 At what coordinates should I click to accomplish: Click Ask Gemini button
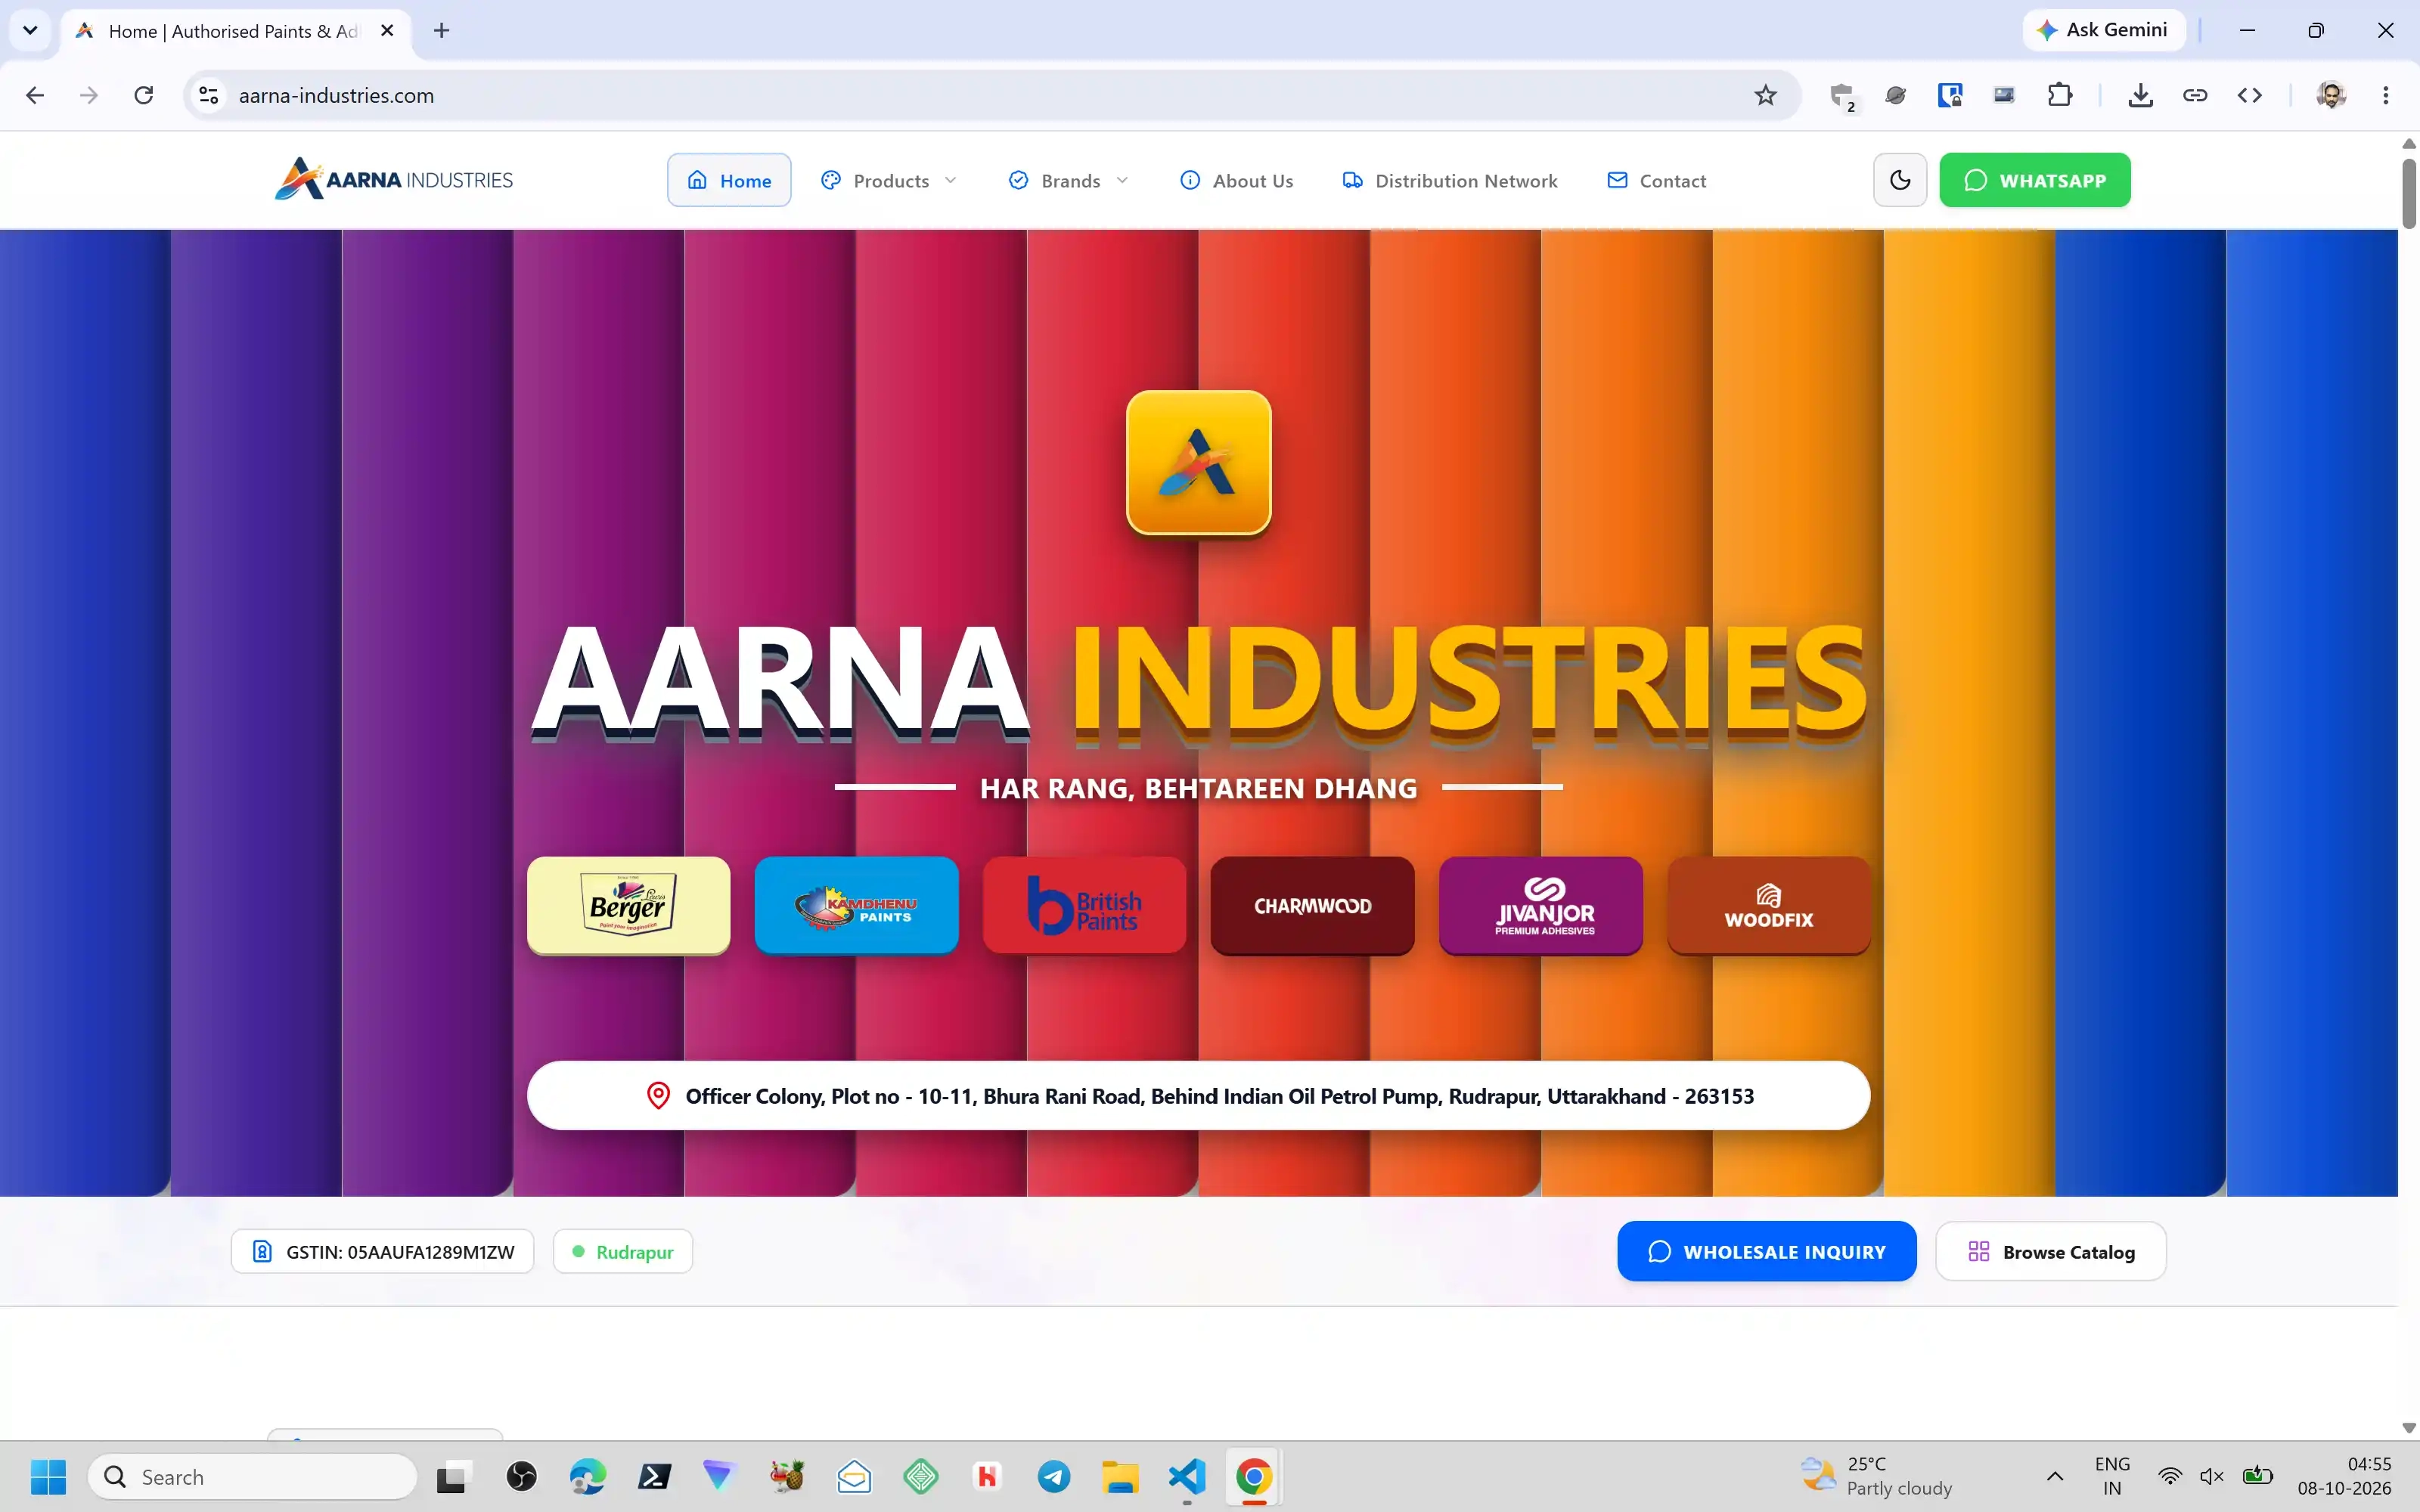point(2103,30)
